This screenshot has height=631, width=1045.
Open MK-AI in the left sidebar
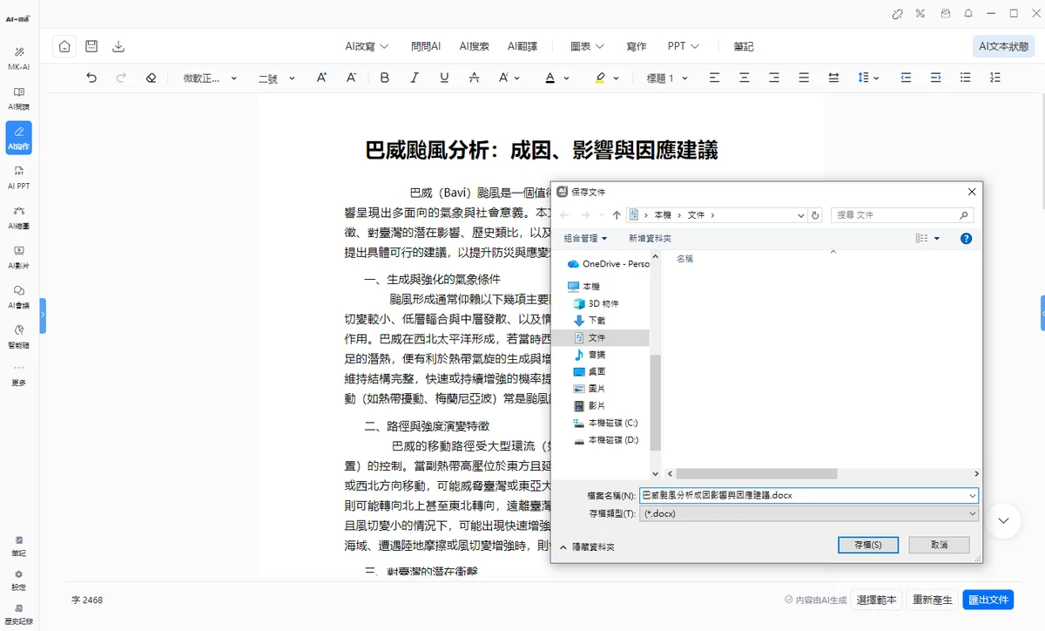coord(19,58)
